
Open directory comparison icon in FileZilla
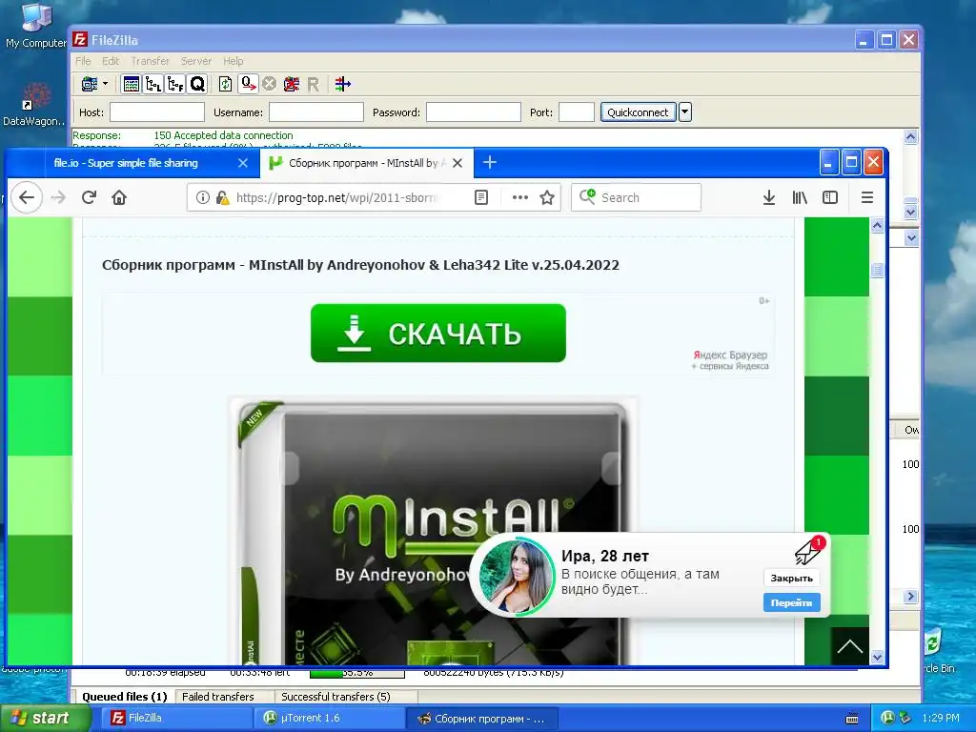click(342, 84)
